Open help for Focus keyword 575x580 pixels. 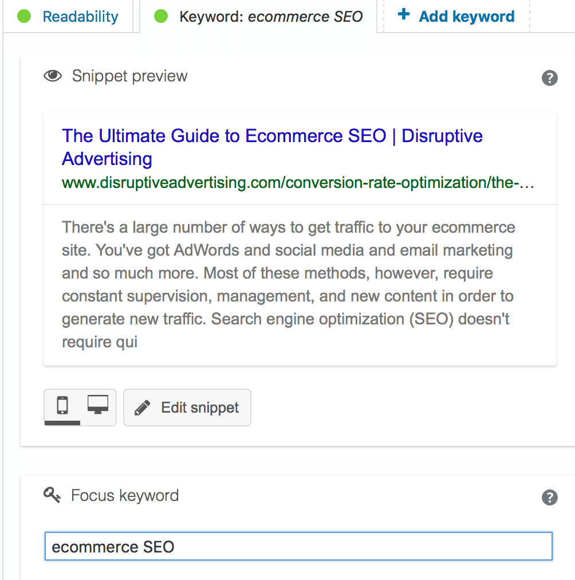(549, 497)
